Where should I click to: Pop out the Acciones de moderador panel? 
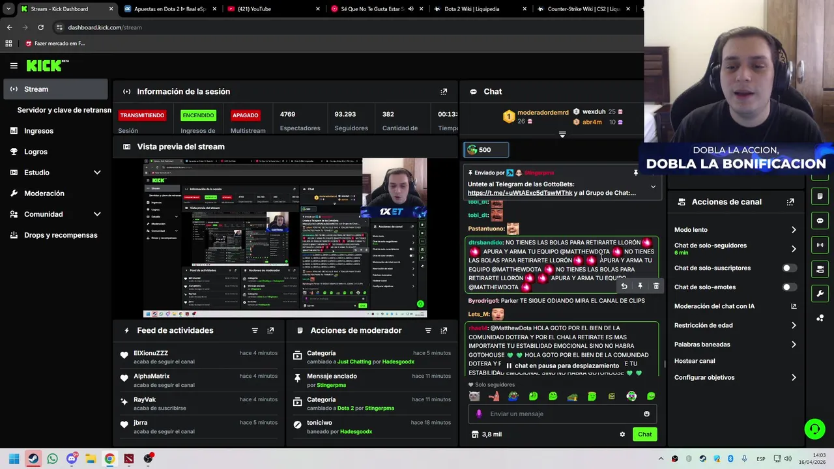pos(444,331)
